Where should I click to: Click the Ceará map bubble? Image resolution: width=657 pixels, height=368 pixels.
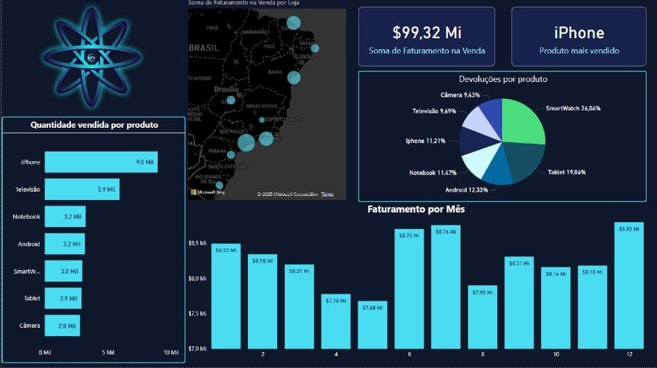tap(293, 23)
